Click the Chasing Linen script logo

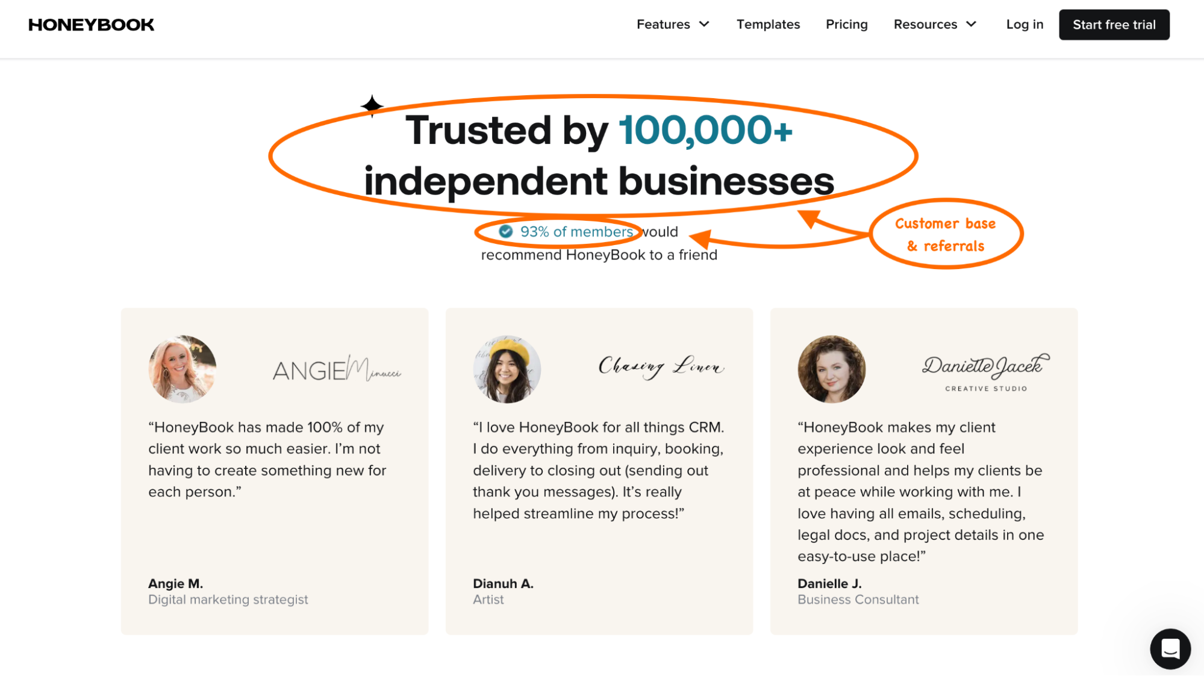[661, 366]
